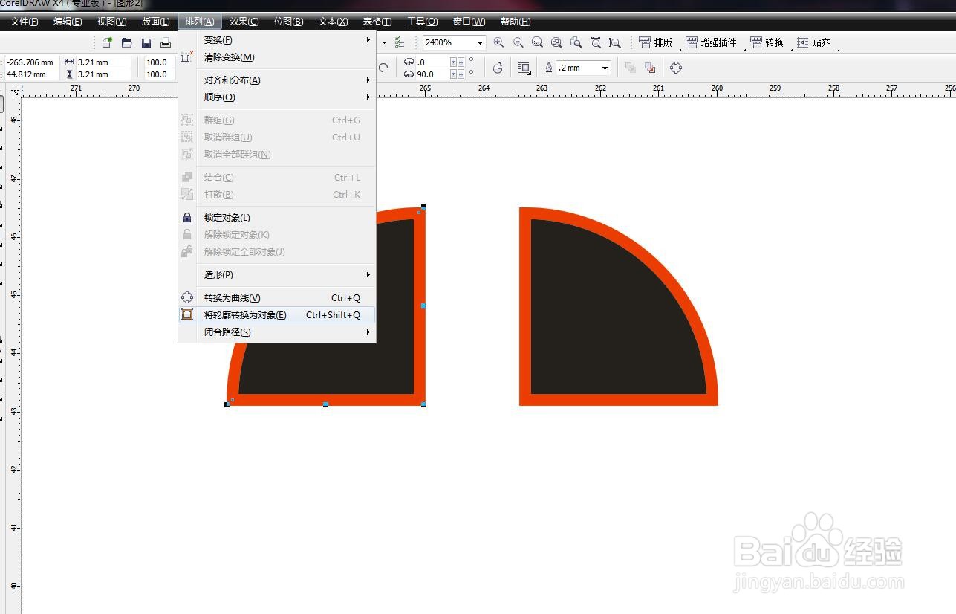Viewport: 956px width, 614px height.
Task: Click the Zoom In magnifier icon
Action: (x=498, y=42)
